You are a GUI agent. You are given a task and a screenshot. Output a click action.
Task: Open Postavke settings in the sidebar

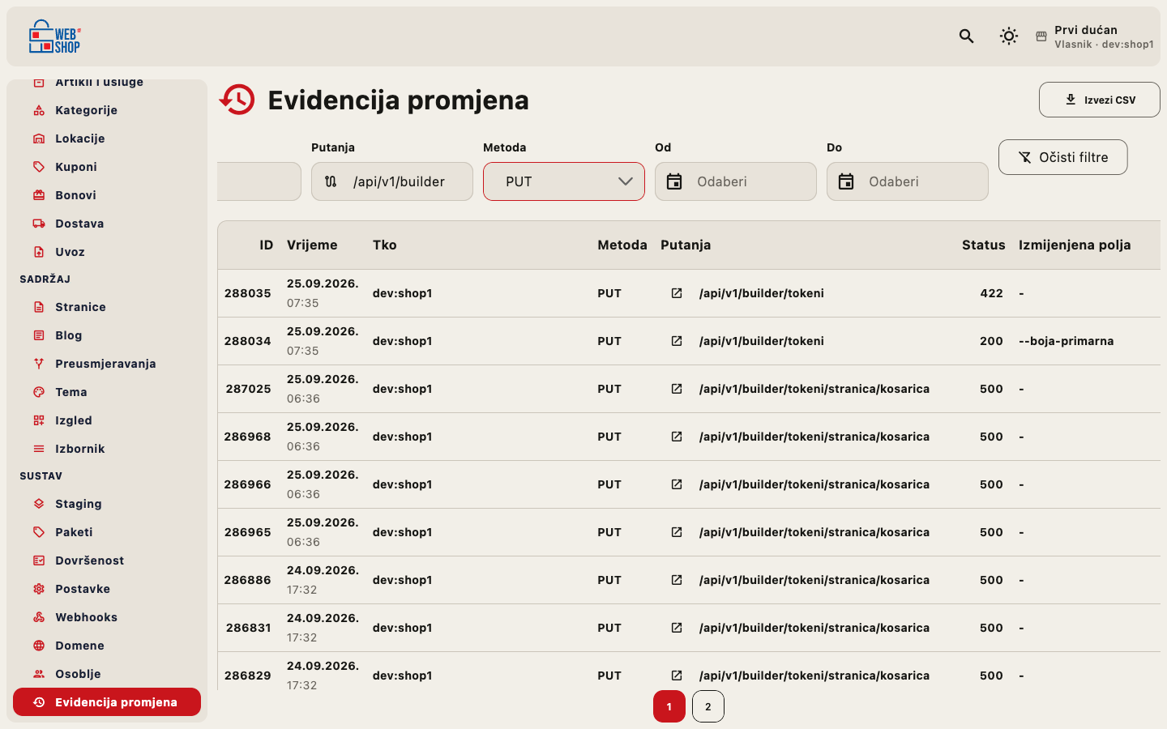(107, 589)
